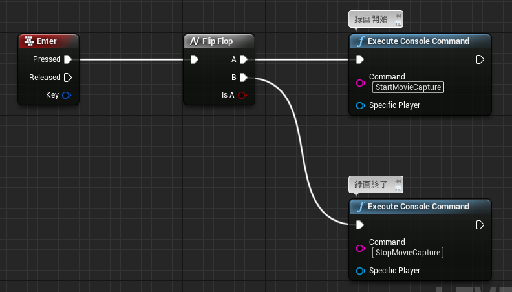Click the red Is A boolean pin
This screenshot has height=292, width=512.
(242, 95)
